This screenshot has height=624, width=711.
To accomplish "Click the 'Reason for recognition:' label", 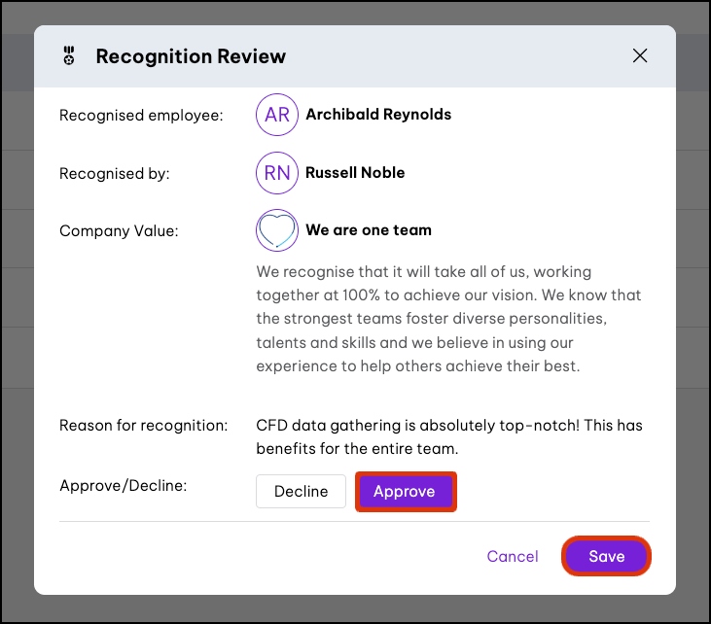I will [144, 426].
